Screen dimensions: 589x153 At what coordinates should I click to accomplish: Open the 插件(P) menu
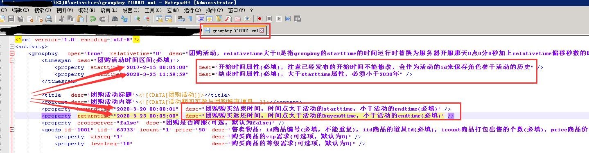coord(214,10)
